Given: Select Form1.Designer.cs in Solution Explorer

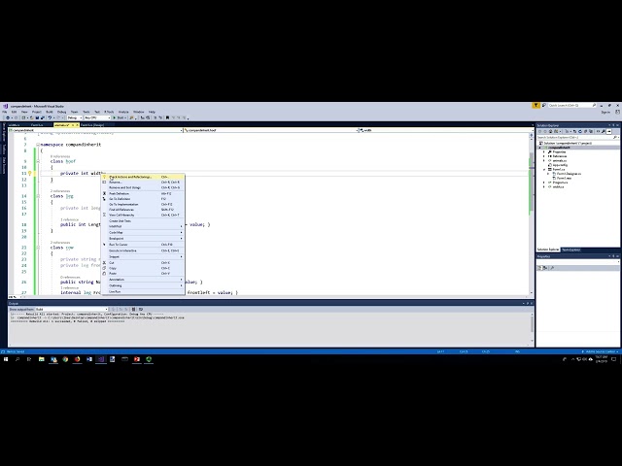Looking at the screenshot, I should [x=569, y=174].
